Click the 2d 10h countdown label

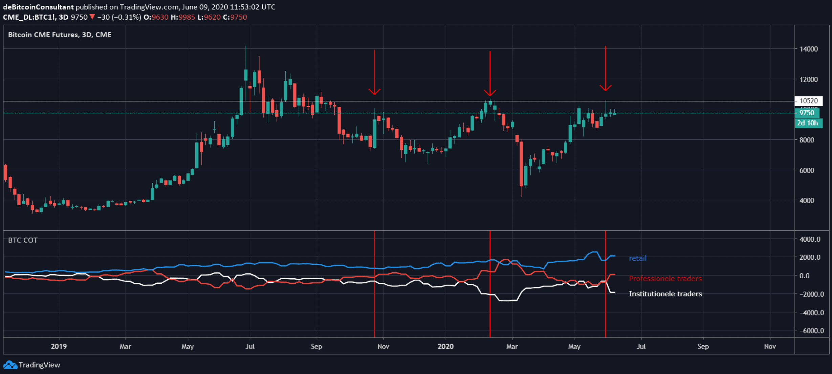(x=808, y=123)
